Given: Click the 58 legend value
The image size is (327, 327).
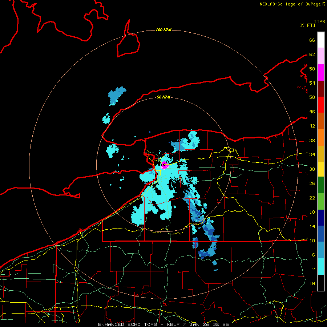Looking at the screenshot, I should [x=312, y=69].
